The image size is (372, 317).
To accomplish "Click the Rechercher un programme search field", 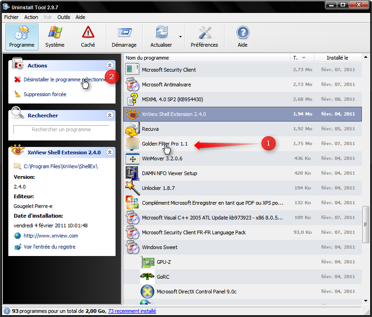I will tap(61, 129).
